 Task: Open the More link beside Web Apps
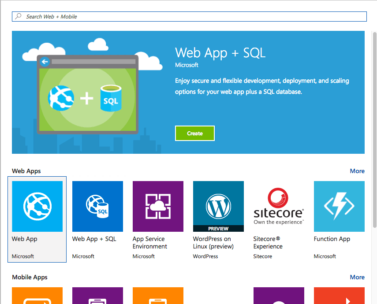(357, 171)
